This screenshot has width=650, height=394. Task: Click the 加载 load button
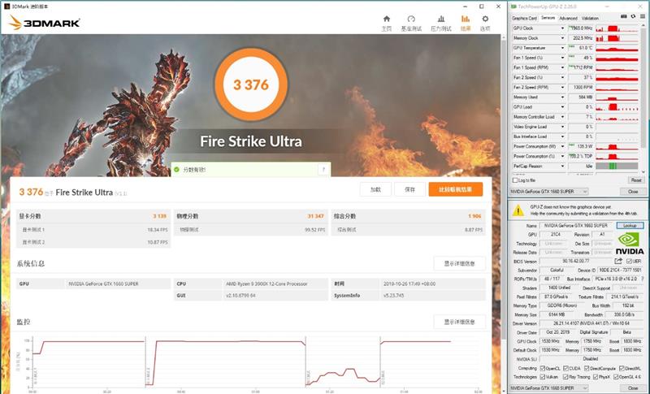(x=375, y=189)
